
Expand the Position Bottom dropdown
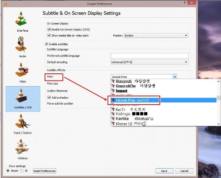coord(156,35)
